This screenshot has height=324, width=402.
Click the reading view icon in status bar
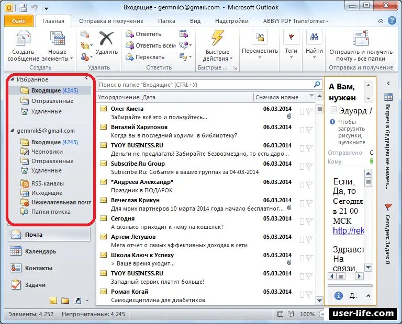click(x=291, y=314)
